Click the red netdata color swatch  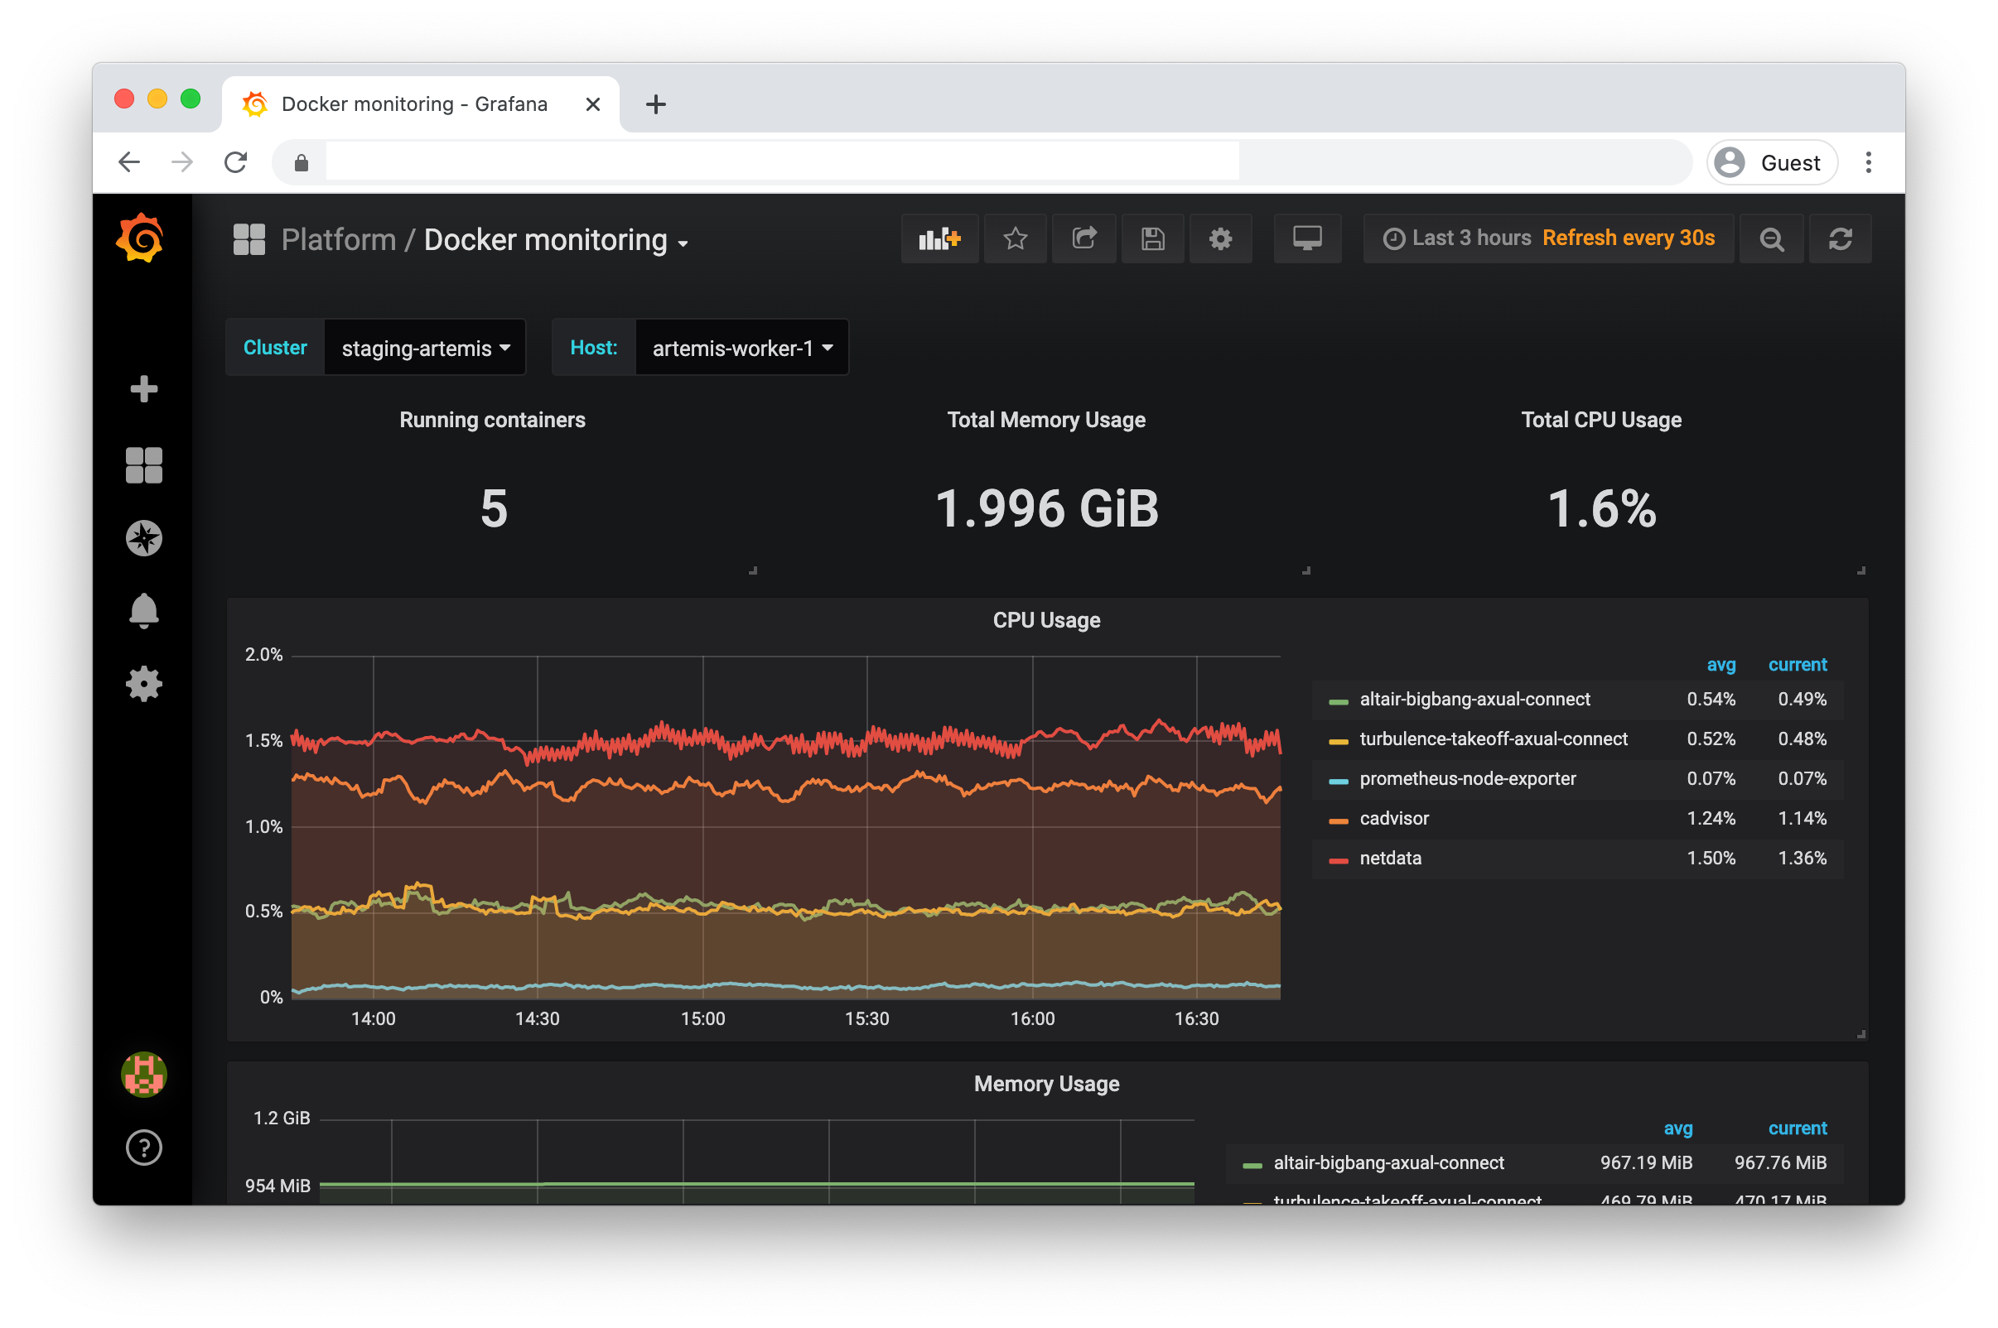[x=1339, y=861]
